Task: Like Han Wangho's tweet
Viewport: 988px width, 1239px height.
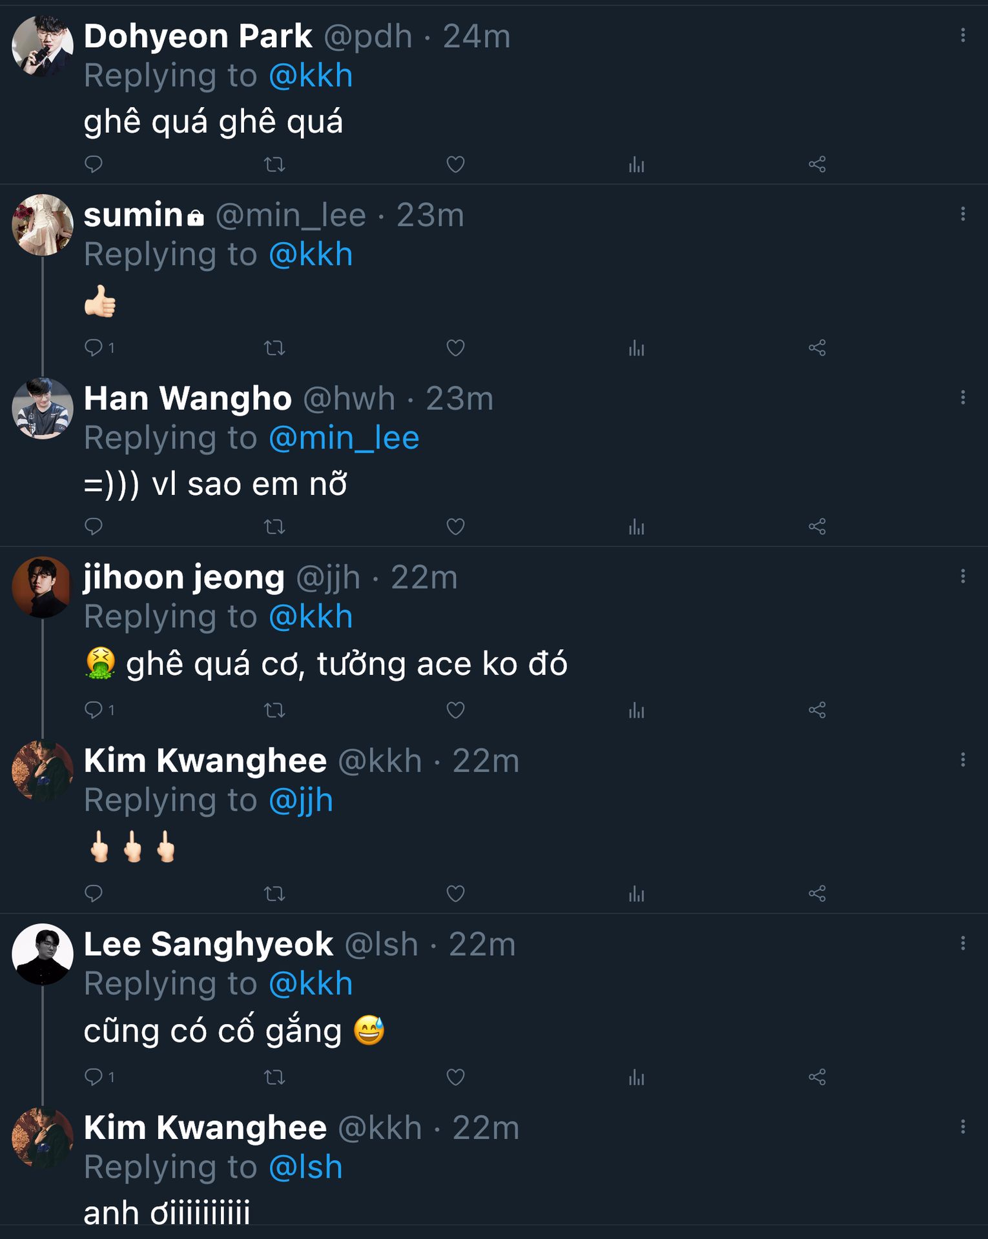Action: point(455,527)
